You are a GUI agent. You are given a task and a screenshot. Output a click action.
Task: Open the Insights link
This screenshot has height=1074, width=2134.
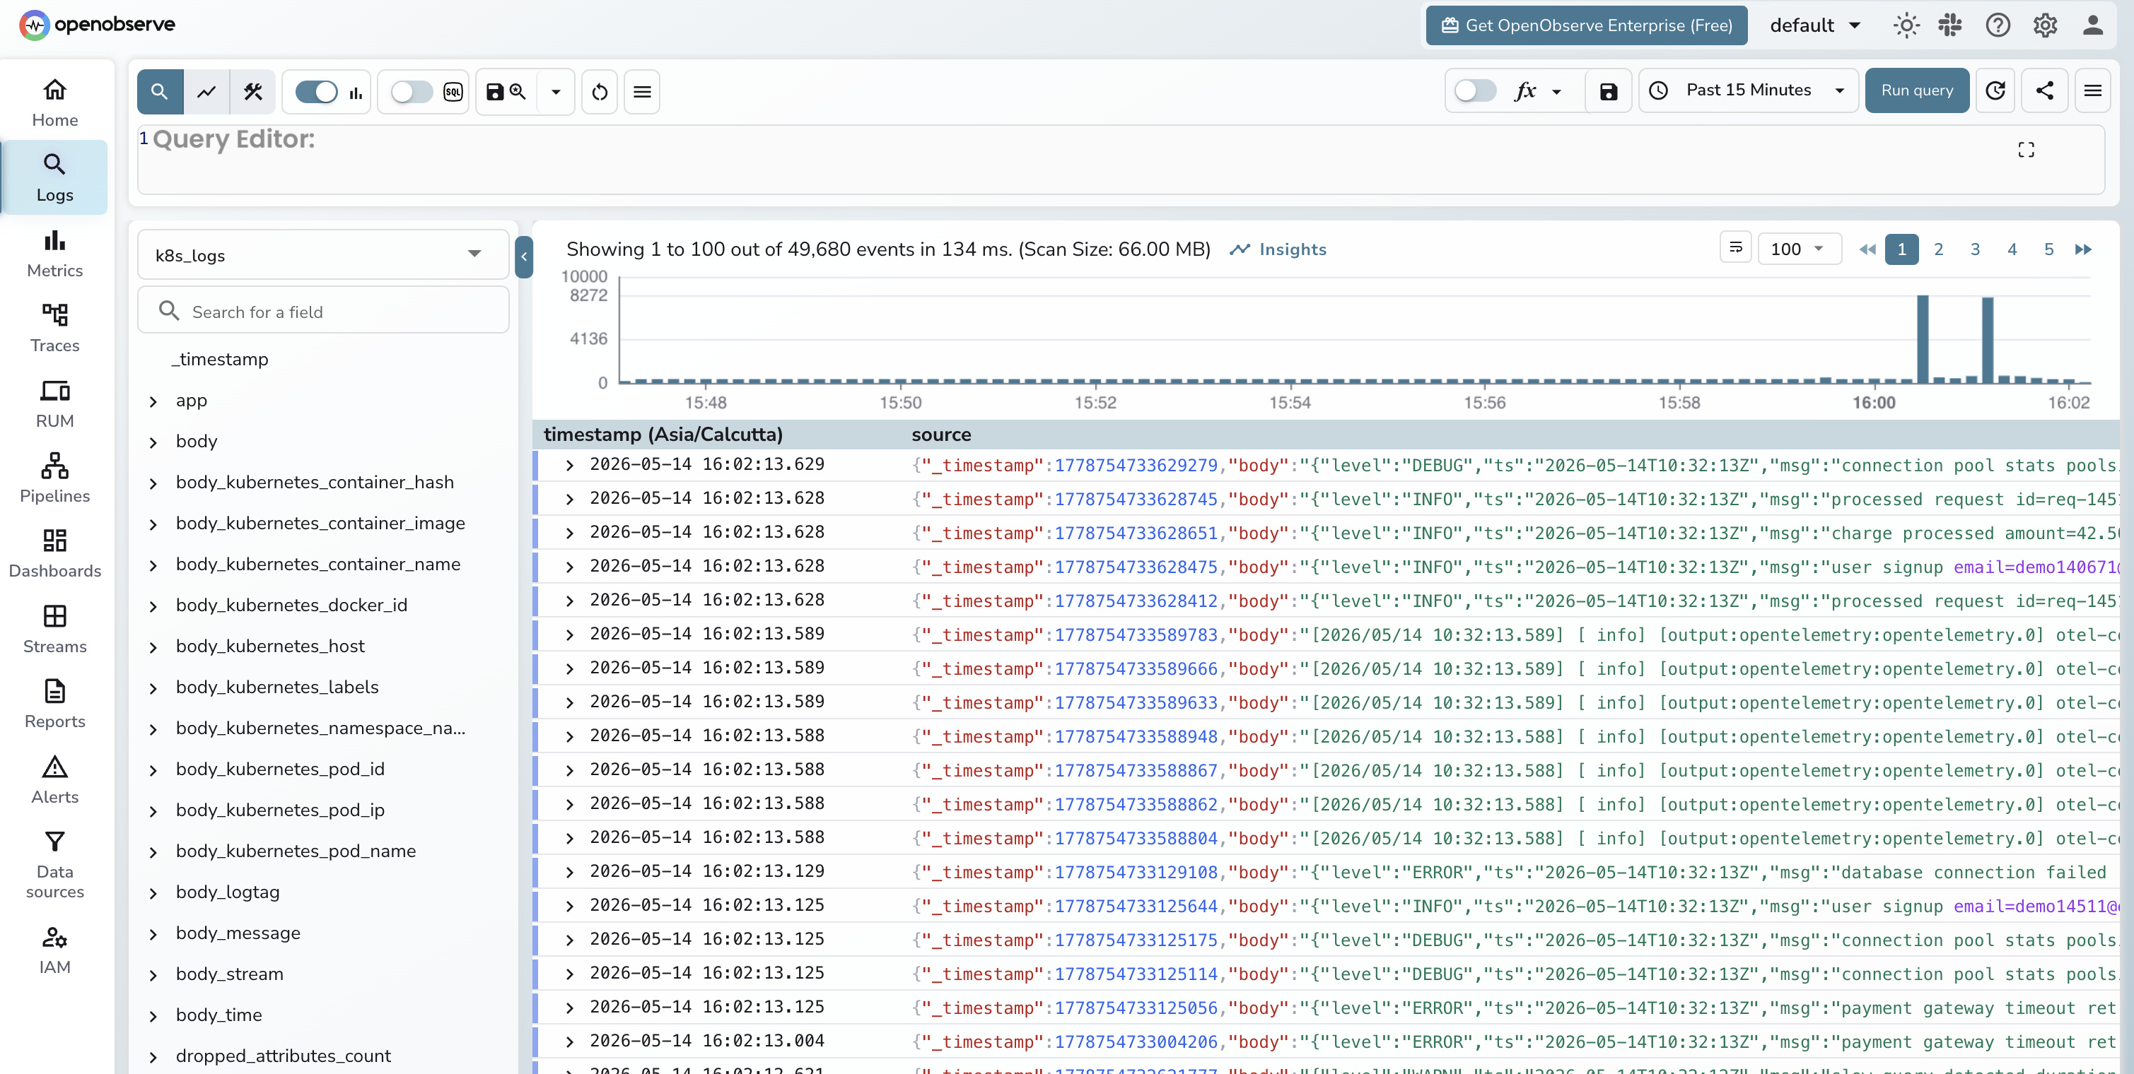(1278, 249)
